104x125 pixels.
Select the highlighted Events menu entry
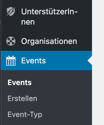pos(46,61)
